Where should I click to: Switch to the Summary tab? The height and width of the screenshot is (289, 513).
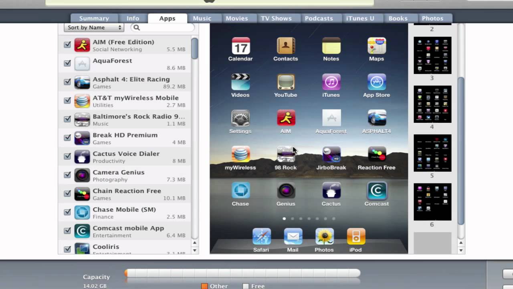pyautogui.click(x=94, y=18)
